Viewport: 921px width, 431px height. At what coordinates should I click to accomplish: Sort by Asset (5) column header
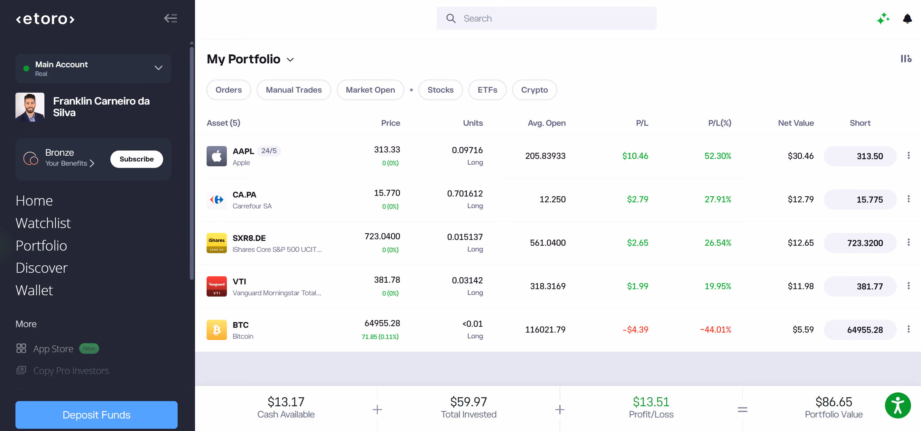pos(223,123)
